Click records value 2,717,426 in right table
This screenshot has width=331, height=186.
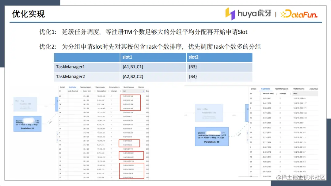click(267, 142)
